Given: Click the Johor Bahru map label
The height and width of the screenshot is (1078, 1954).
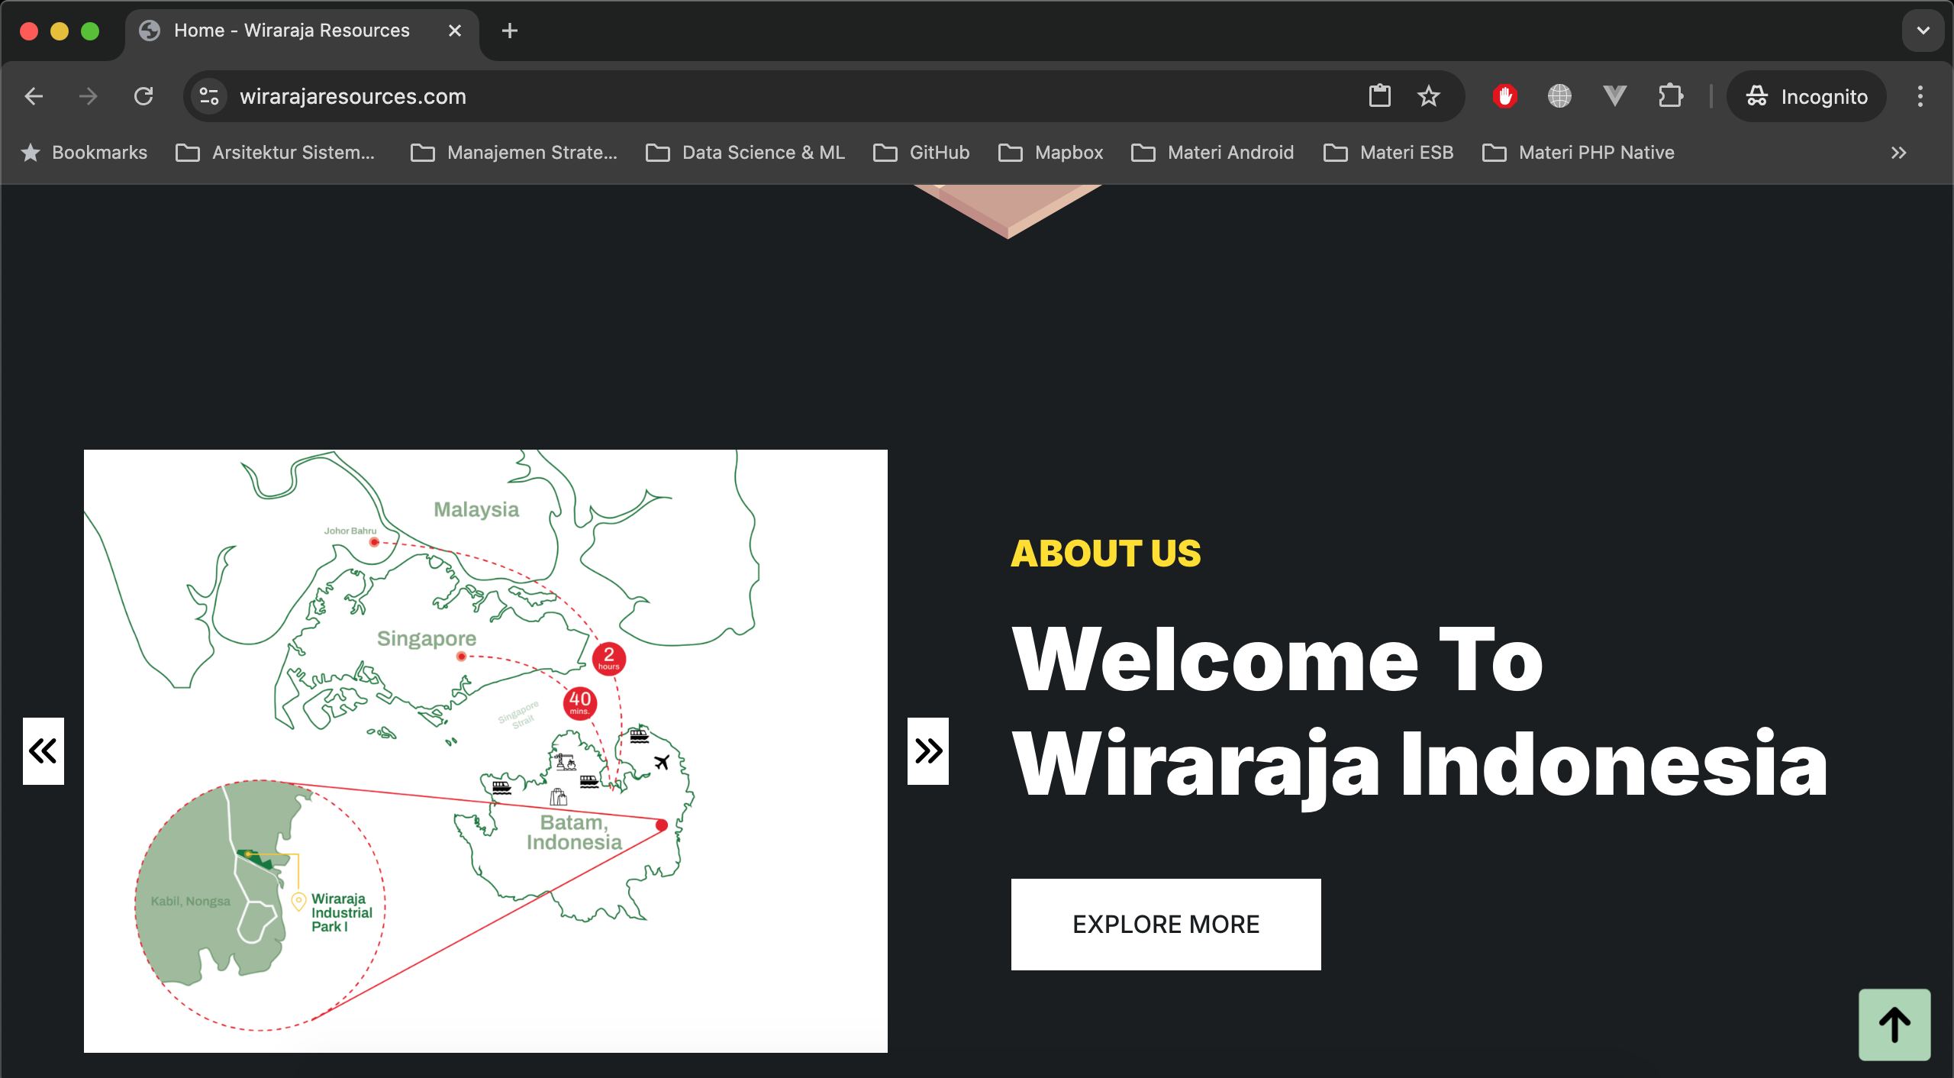Looking at the screenshot, I should pos(350,531).
